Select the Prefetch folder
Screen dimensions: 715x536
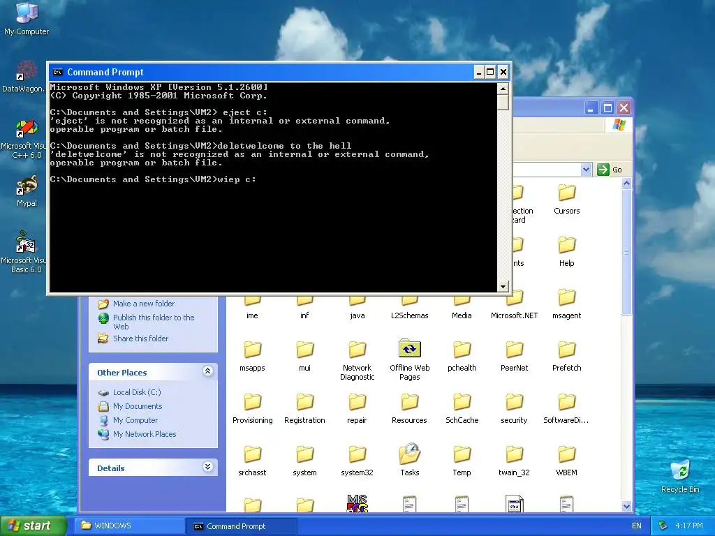click(x=566, y=357)
